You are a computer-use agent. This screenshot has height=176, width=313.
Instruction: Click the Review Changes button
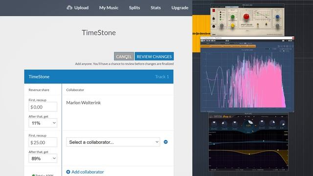click(154, 57)
